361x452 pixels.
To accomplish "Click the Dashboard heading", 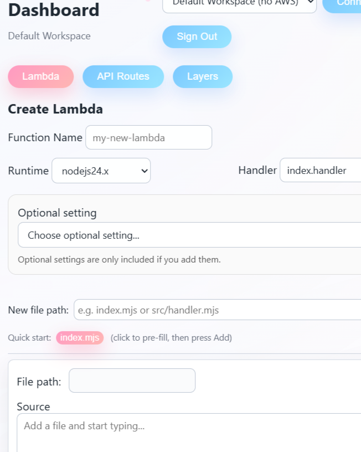I will click(x=53, y=10).
